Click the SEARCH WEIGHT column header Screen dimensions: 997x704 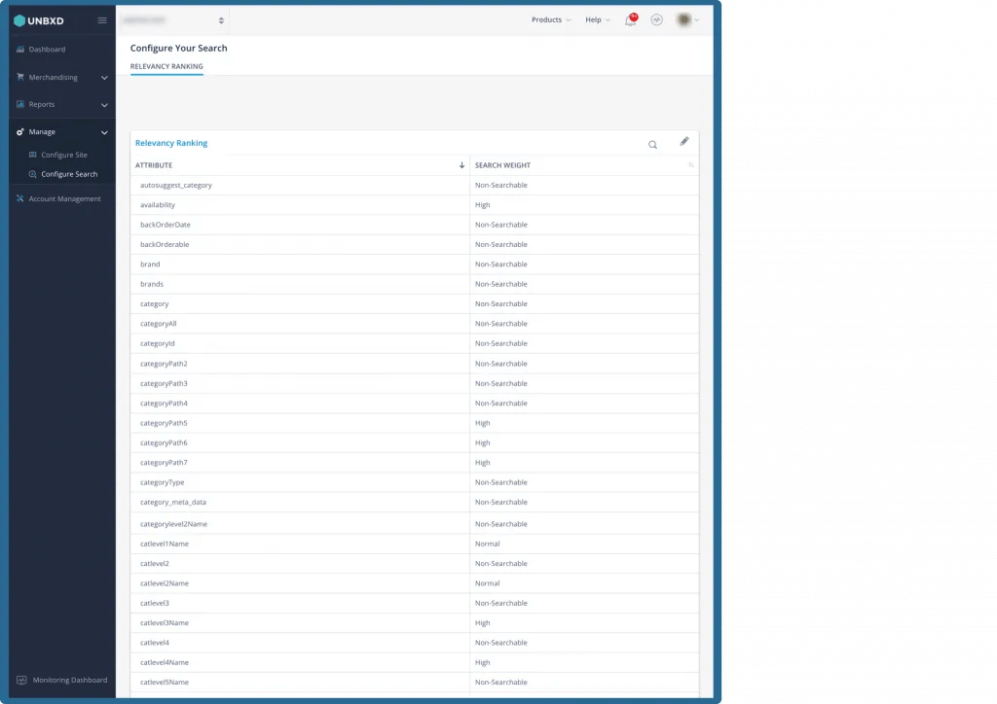coord(502,165)
